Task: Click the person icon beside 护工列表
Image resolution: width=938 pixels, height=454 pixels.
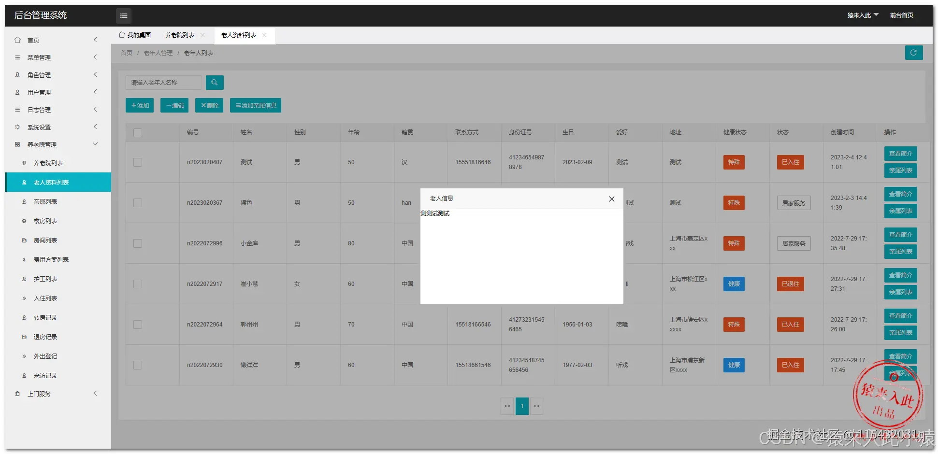Action: [x=24, y=279]
